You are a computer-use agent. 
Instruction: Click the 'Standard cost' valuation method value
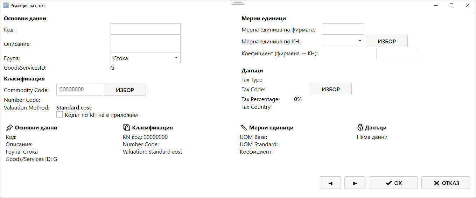click(74, 107)
